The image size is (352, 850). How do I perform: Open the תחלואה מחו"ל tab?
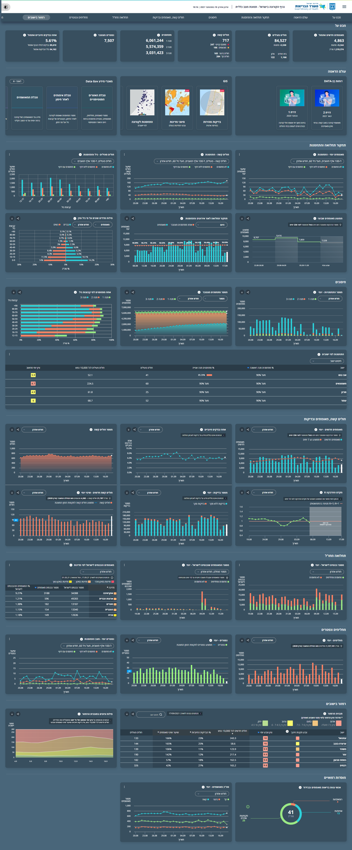[120, 18]
